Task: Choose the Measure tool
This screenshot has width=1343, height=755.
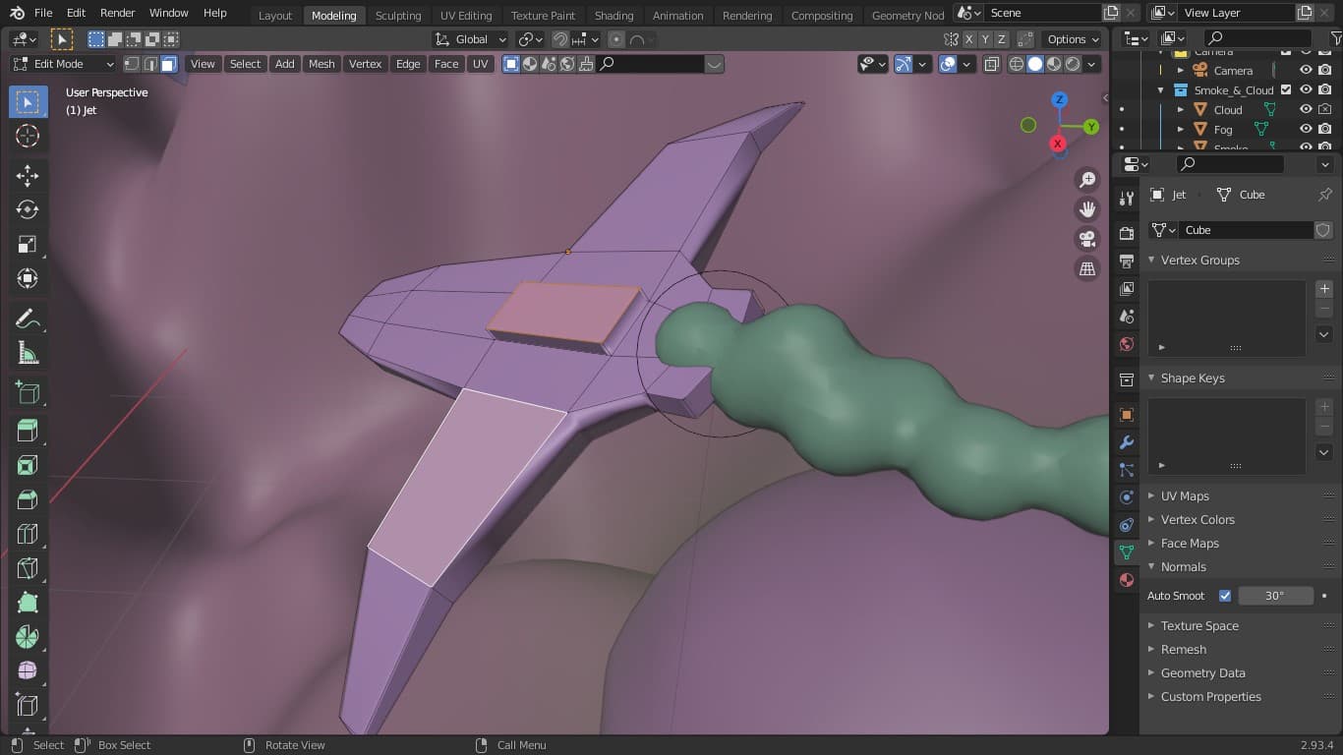Action: pyautogui.click(x=28, y=353)
